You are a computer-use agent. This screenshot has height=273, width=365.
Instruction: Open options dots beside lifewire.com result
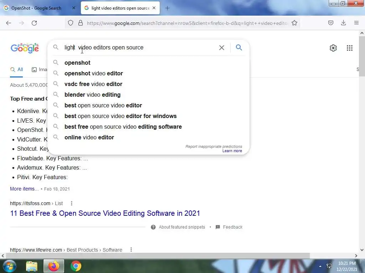pyautogui.click(x=131, y=250)
